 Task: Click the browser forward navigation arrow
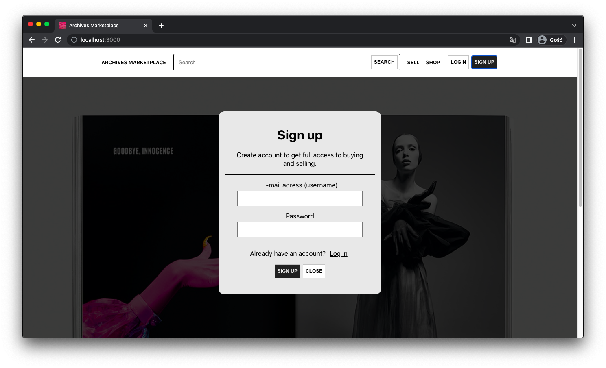click(45, 40)
